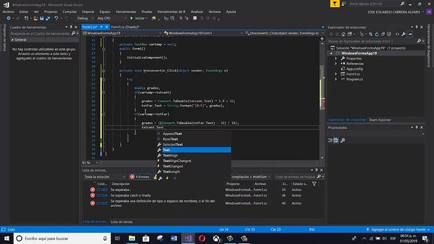Expand the Referencias node in Solution Explorer
434x244 pixels.
336,64
